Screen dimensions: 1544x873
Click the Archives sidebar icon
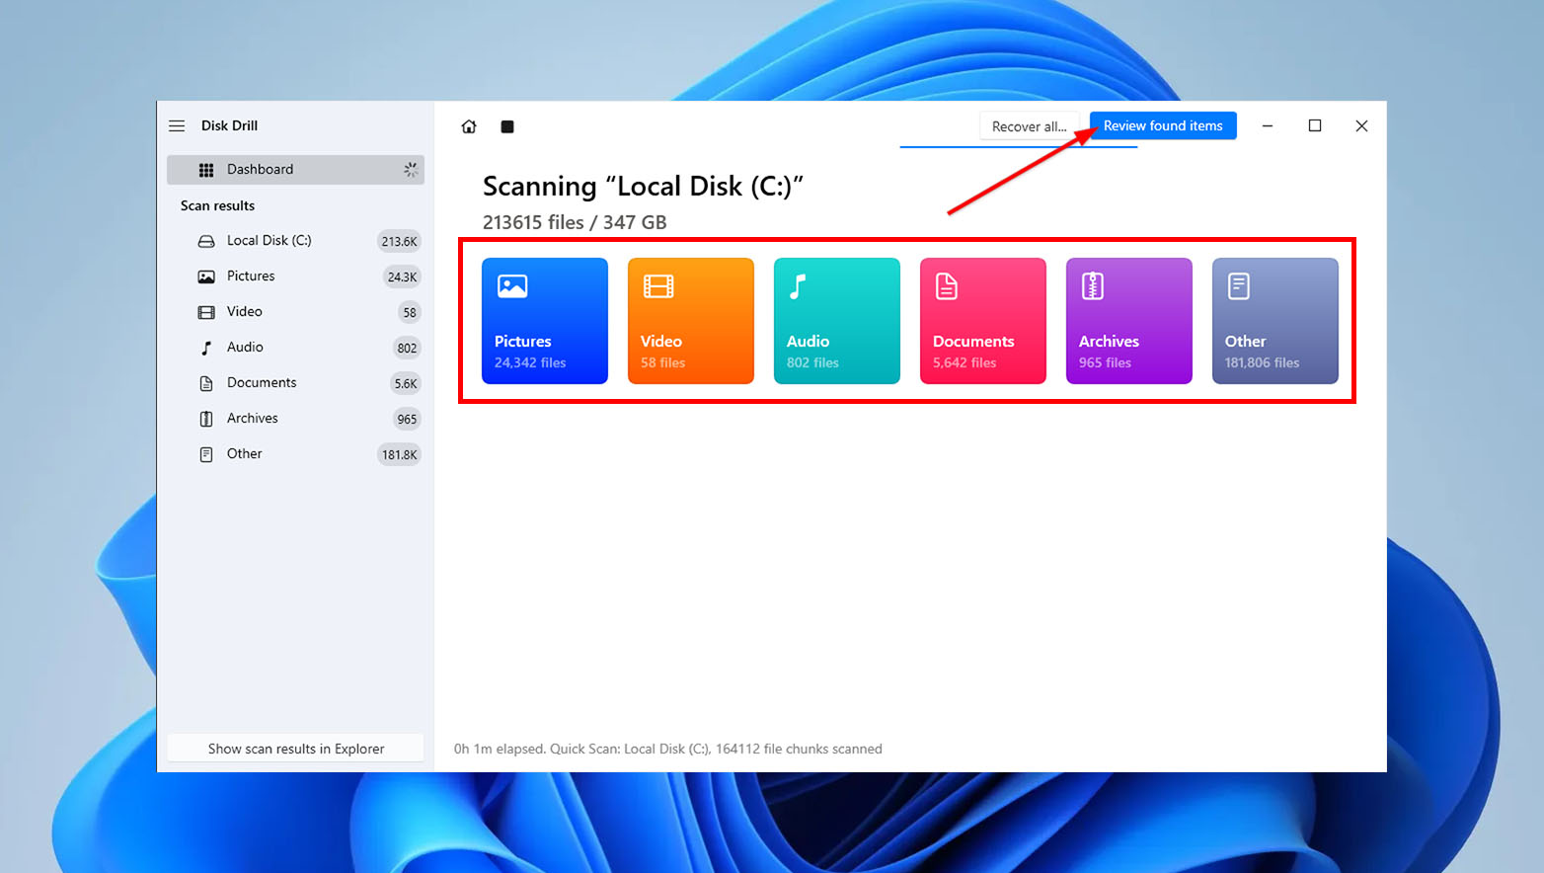click(206, 419)
